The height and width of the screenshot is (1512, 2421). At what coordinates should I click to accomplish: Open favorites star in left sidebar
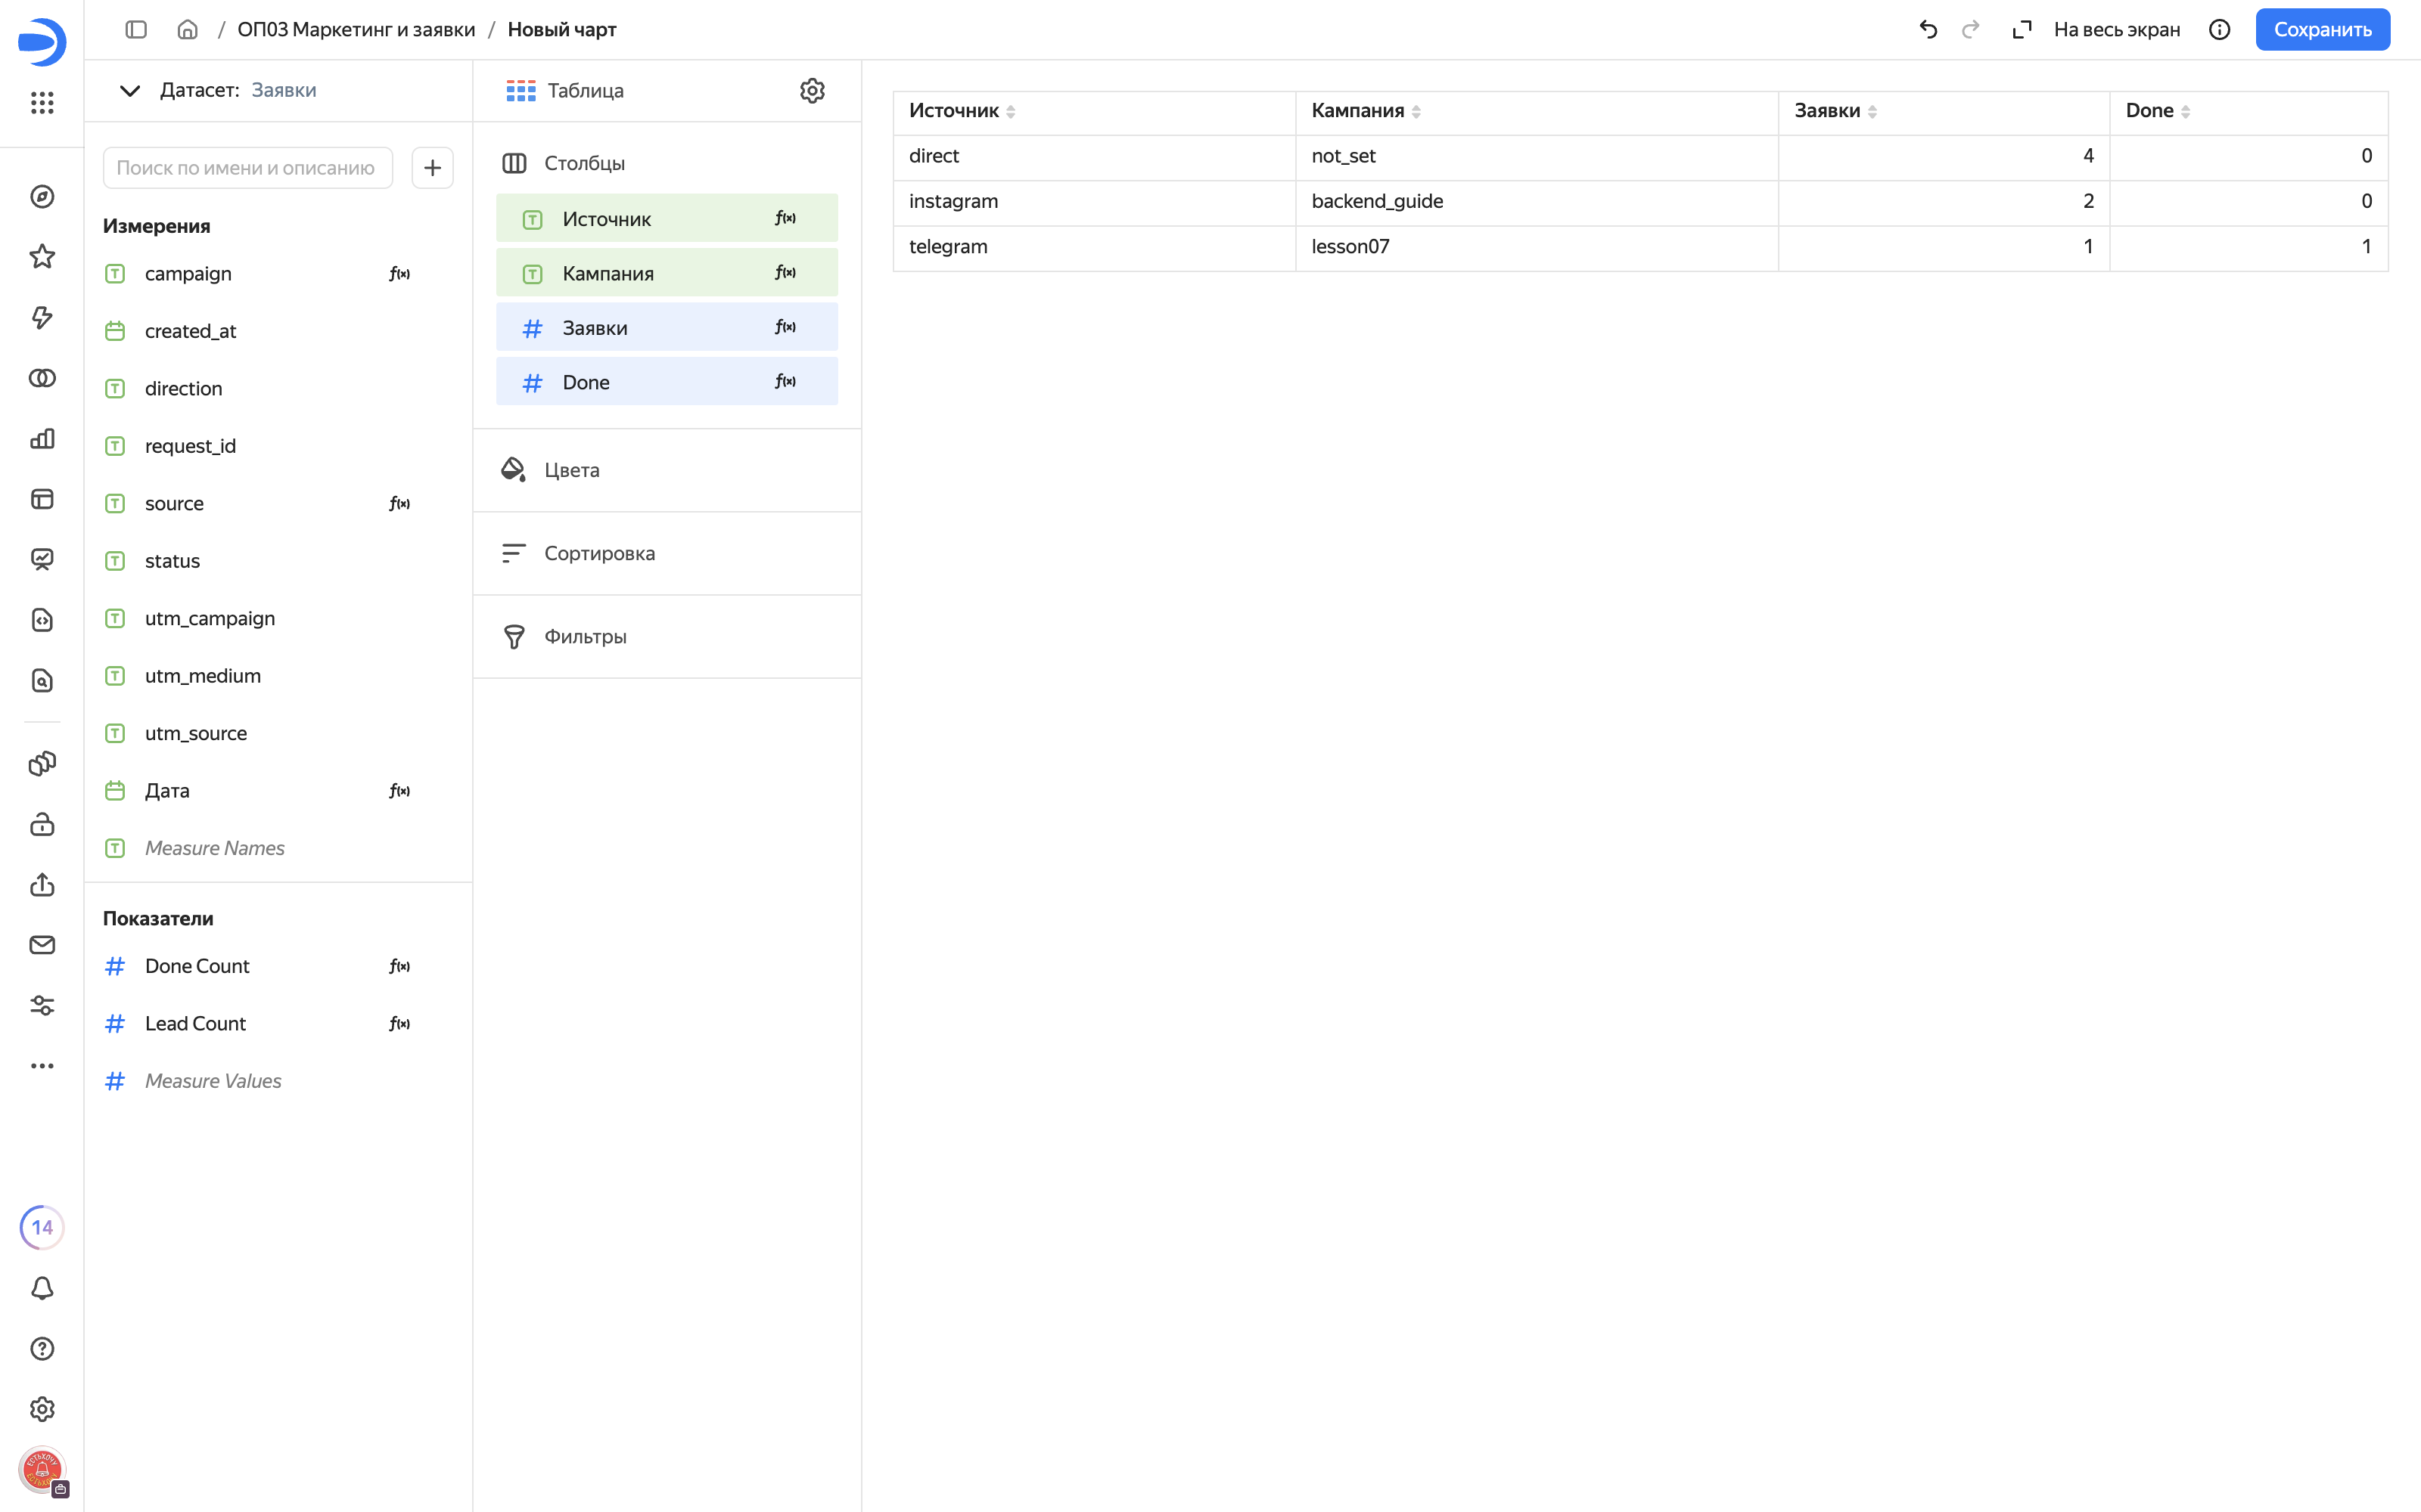point(42,257)
